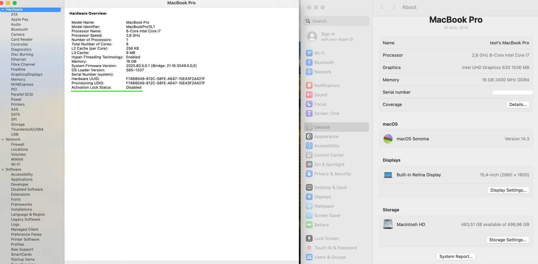Click the Network globe icon in Settings
The width and height of the screenshot is (538, 264).
(x=309, y=72)
